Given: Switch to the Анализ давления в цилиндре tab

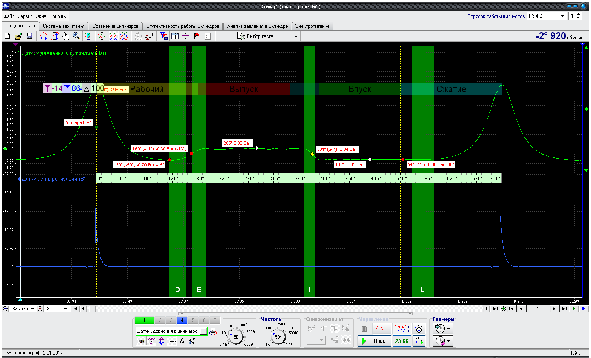Looking at the screenshot, I should (x=258, y=26).
